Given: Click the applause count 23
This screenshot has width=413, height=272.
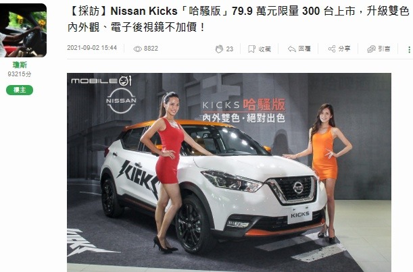Looking at the screenshot, I should tap(230, 49).
